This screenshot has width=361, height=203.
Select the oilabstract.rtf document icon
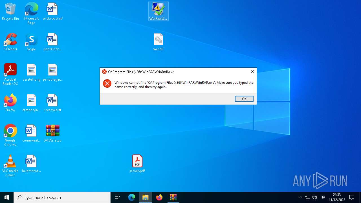53,12
